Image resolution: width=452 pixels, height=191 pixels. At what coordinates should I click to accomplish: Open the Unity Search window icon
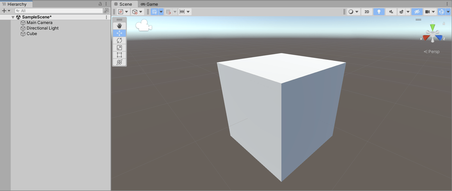(x=106, y=11)
